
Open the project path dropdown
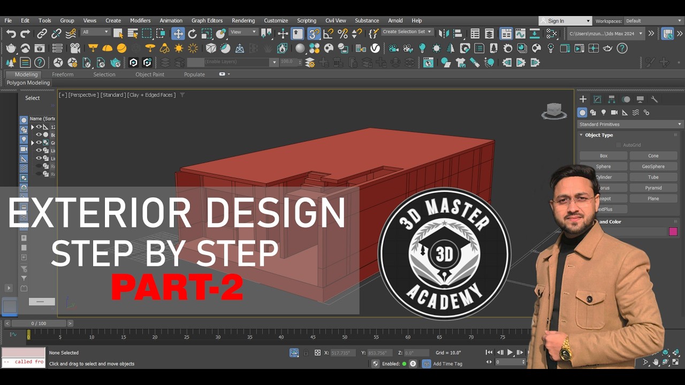click(605, 34)
